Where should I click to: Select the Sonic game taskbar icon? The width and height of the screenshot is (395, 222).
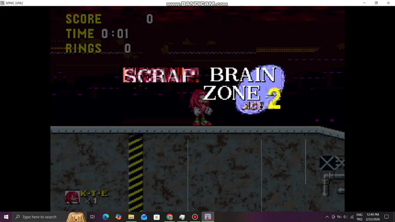click(x=208, y=217)
